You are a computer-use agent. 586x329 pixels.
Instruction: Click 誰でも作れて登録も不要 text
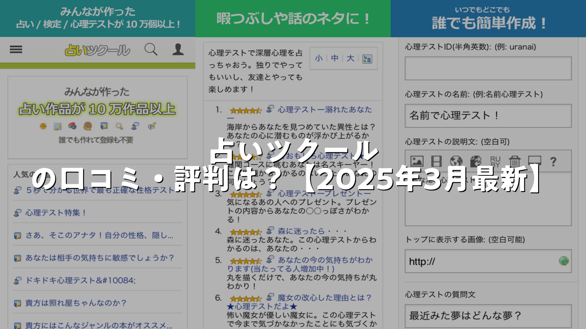coord(96,140)
